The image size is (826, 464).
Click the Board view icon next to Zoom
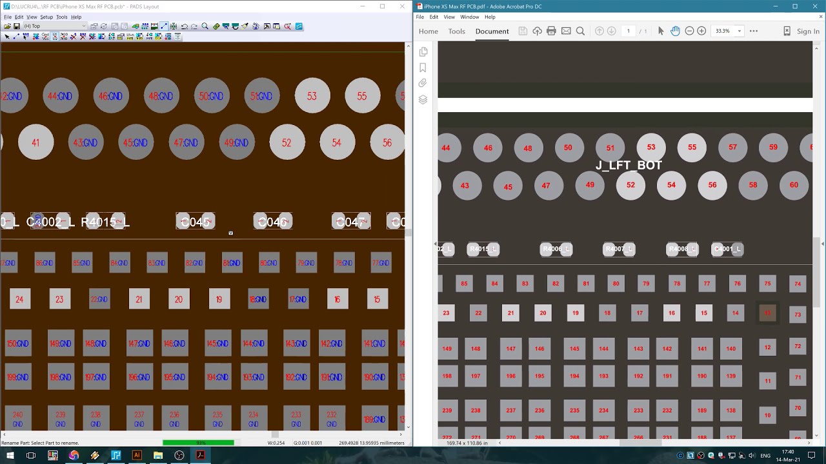pos(216,26)
